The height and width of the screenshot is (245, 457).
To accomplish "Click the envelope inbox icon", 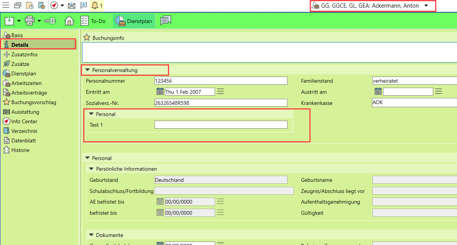I will tap(72, 6).
